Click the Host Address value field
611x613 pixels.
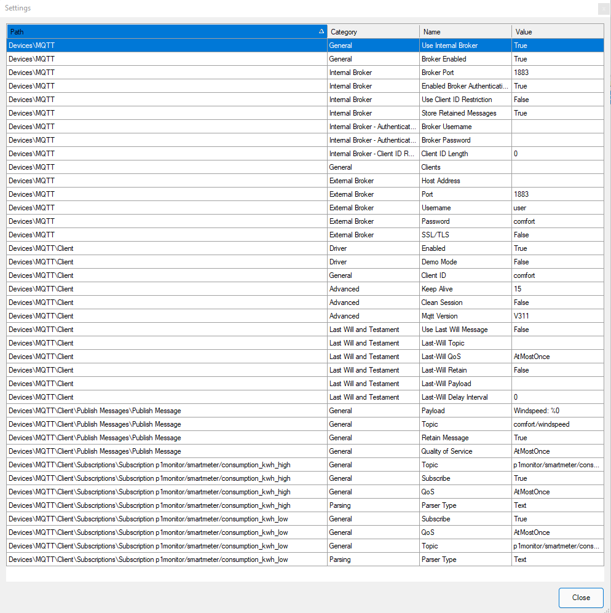558,181
